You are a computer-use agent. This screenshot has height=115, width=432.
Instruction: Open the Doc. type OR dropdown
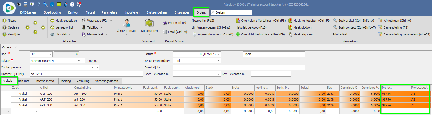point(50,54)
